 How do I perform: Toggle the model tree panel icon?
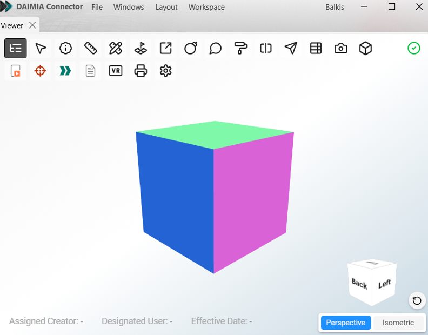(x=16, y=49)
